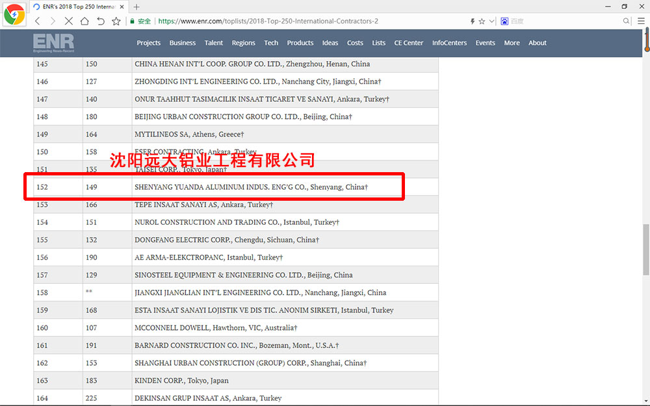The width and height of the screenshot is (650, 406).
Task: Click rank number "160" in the first column
Action: (x=42, y=327)
